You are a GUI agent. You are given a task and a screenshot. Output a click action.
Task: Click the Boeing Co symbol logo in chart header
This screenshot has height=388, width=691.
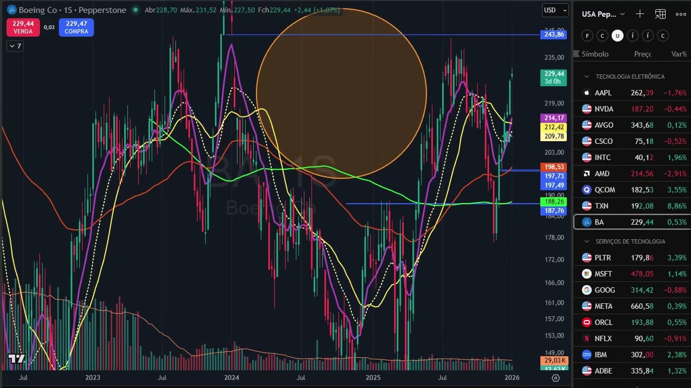pyautogui.click(x=11, y=10)
